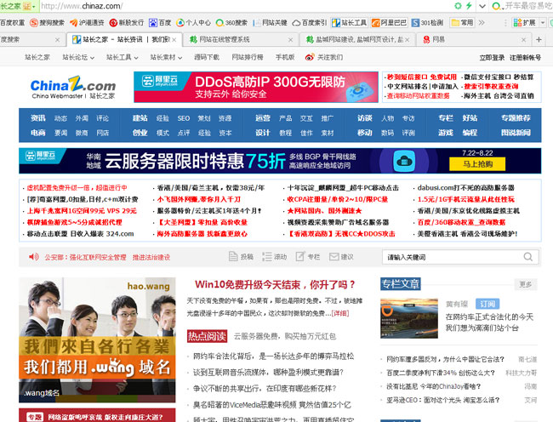Open the 网约车合法化背后 article link
Viewport: 553px width, 422px height.
273,356
